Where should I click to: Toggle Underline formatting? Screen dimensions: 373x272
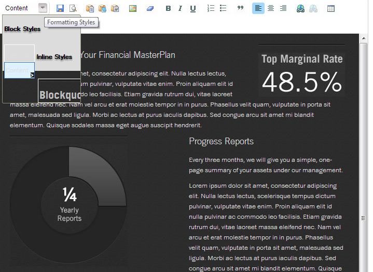[193, 8]
